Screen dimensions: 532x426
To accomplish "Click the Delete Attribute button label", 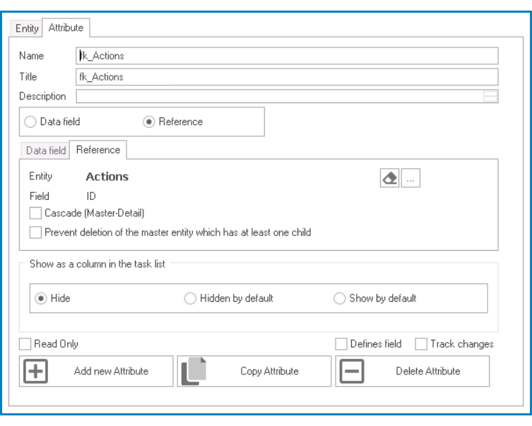I will (428, 371).
